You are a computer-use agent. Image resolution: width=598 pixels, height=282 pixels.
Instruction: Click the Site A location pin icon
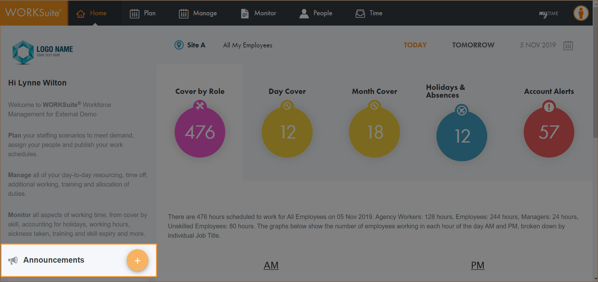[179, 45]
